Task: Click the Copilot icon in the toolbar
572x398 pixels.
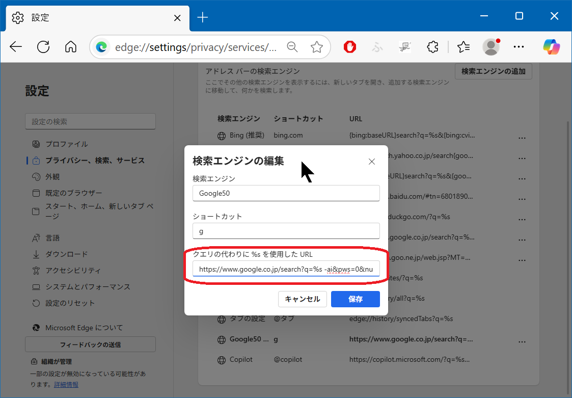Action: (x=551, y=47)
